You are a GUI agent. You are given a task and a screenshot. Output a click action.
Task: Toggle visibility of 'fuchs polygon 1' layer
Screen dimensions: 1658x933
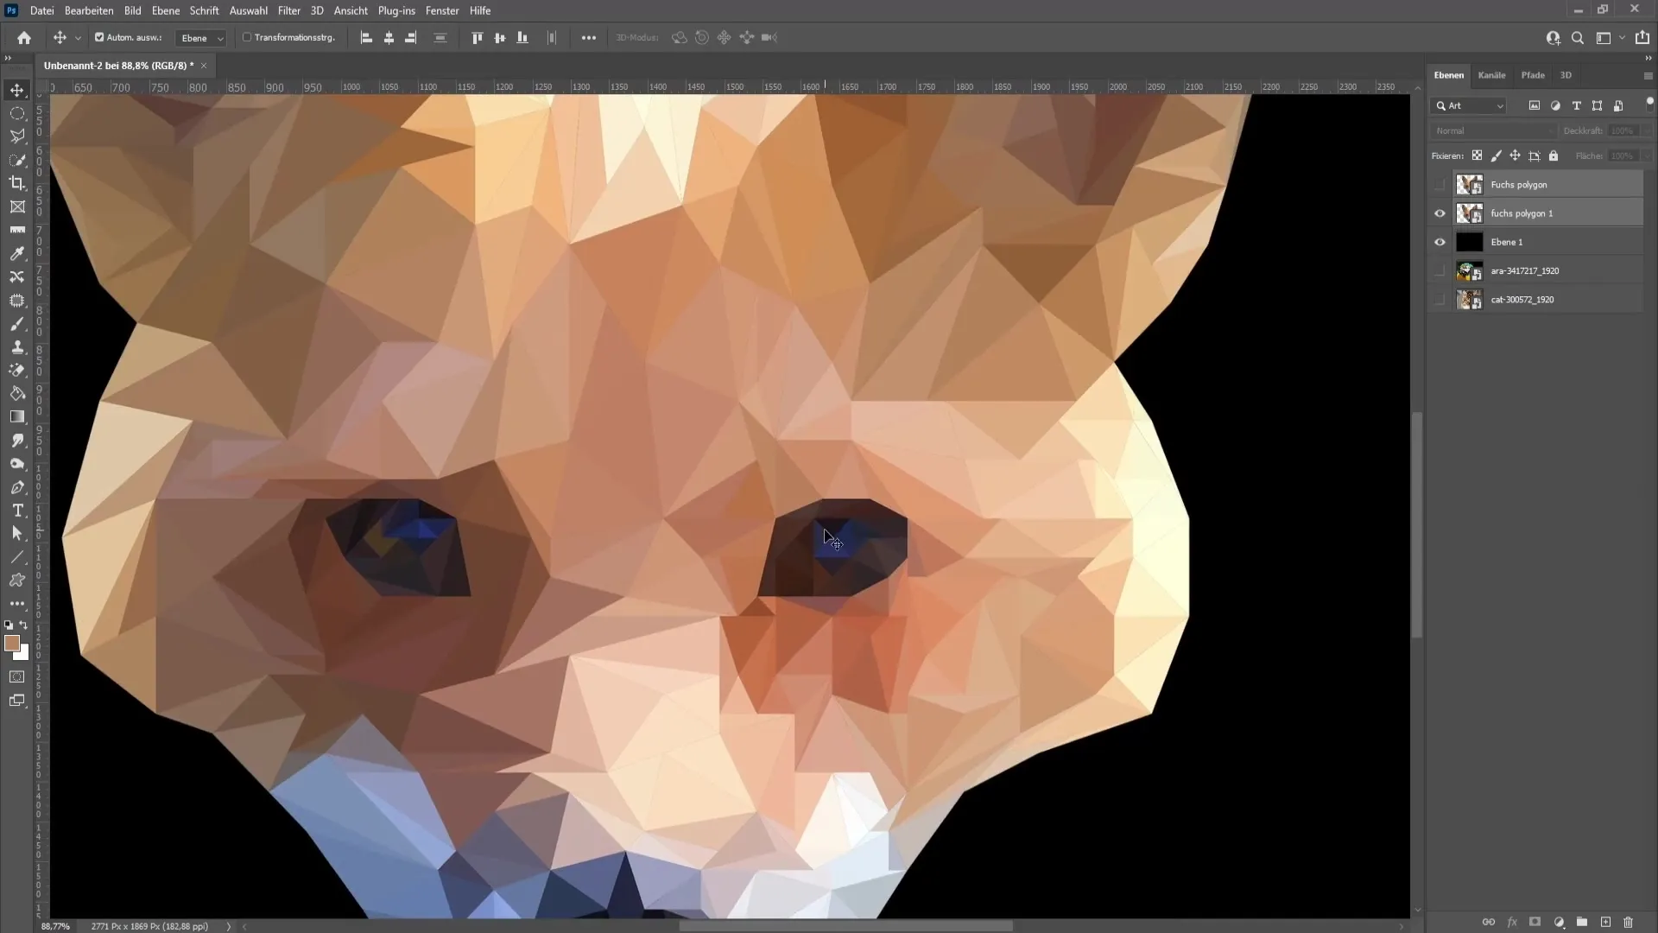click(1440, 213)
